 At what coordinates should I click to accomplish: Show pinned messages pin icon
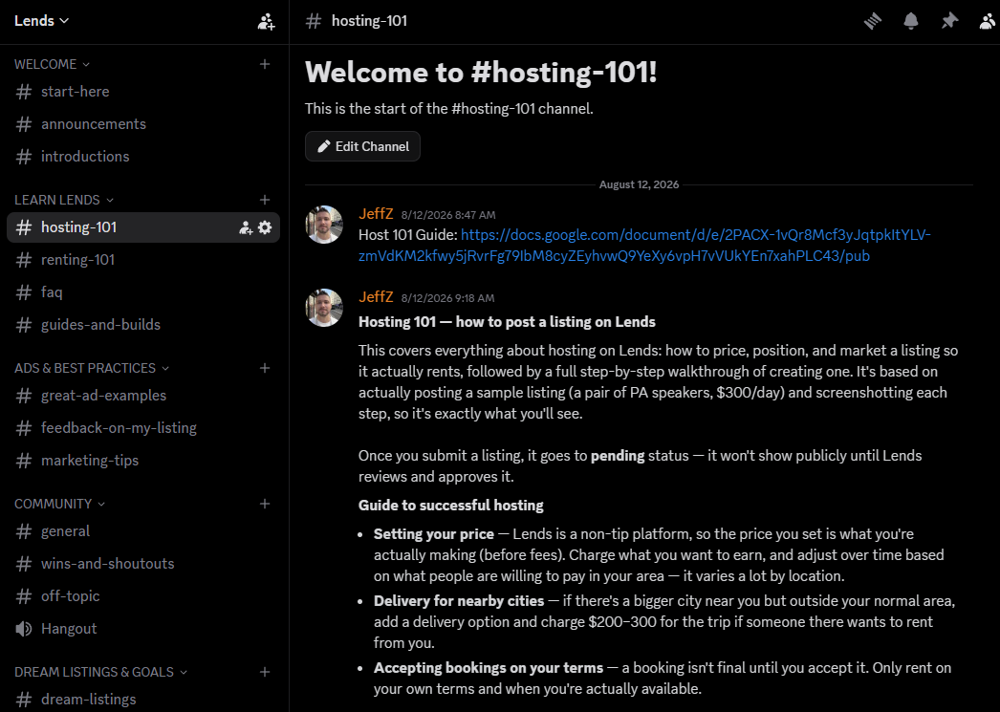pos(949,21)
